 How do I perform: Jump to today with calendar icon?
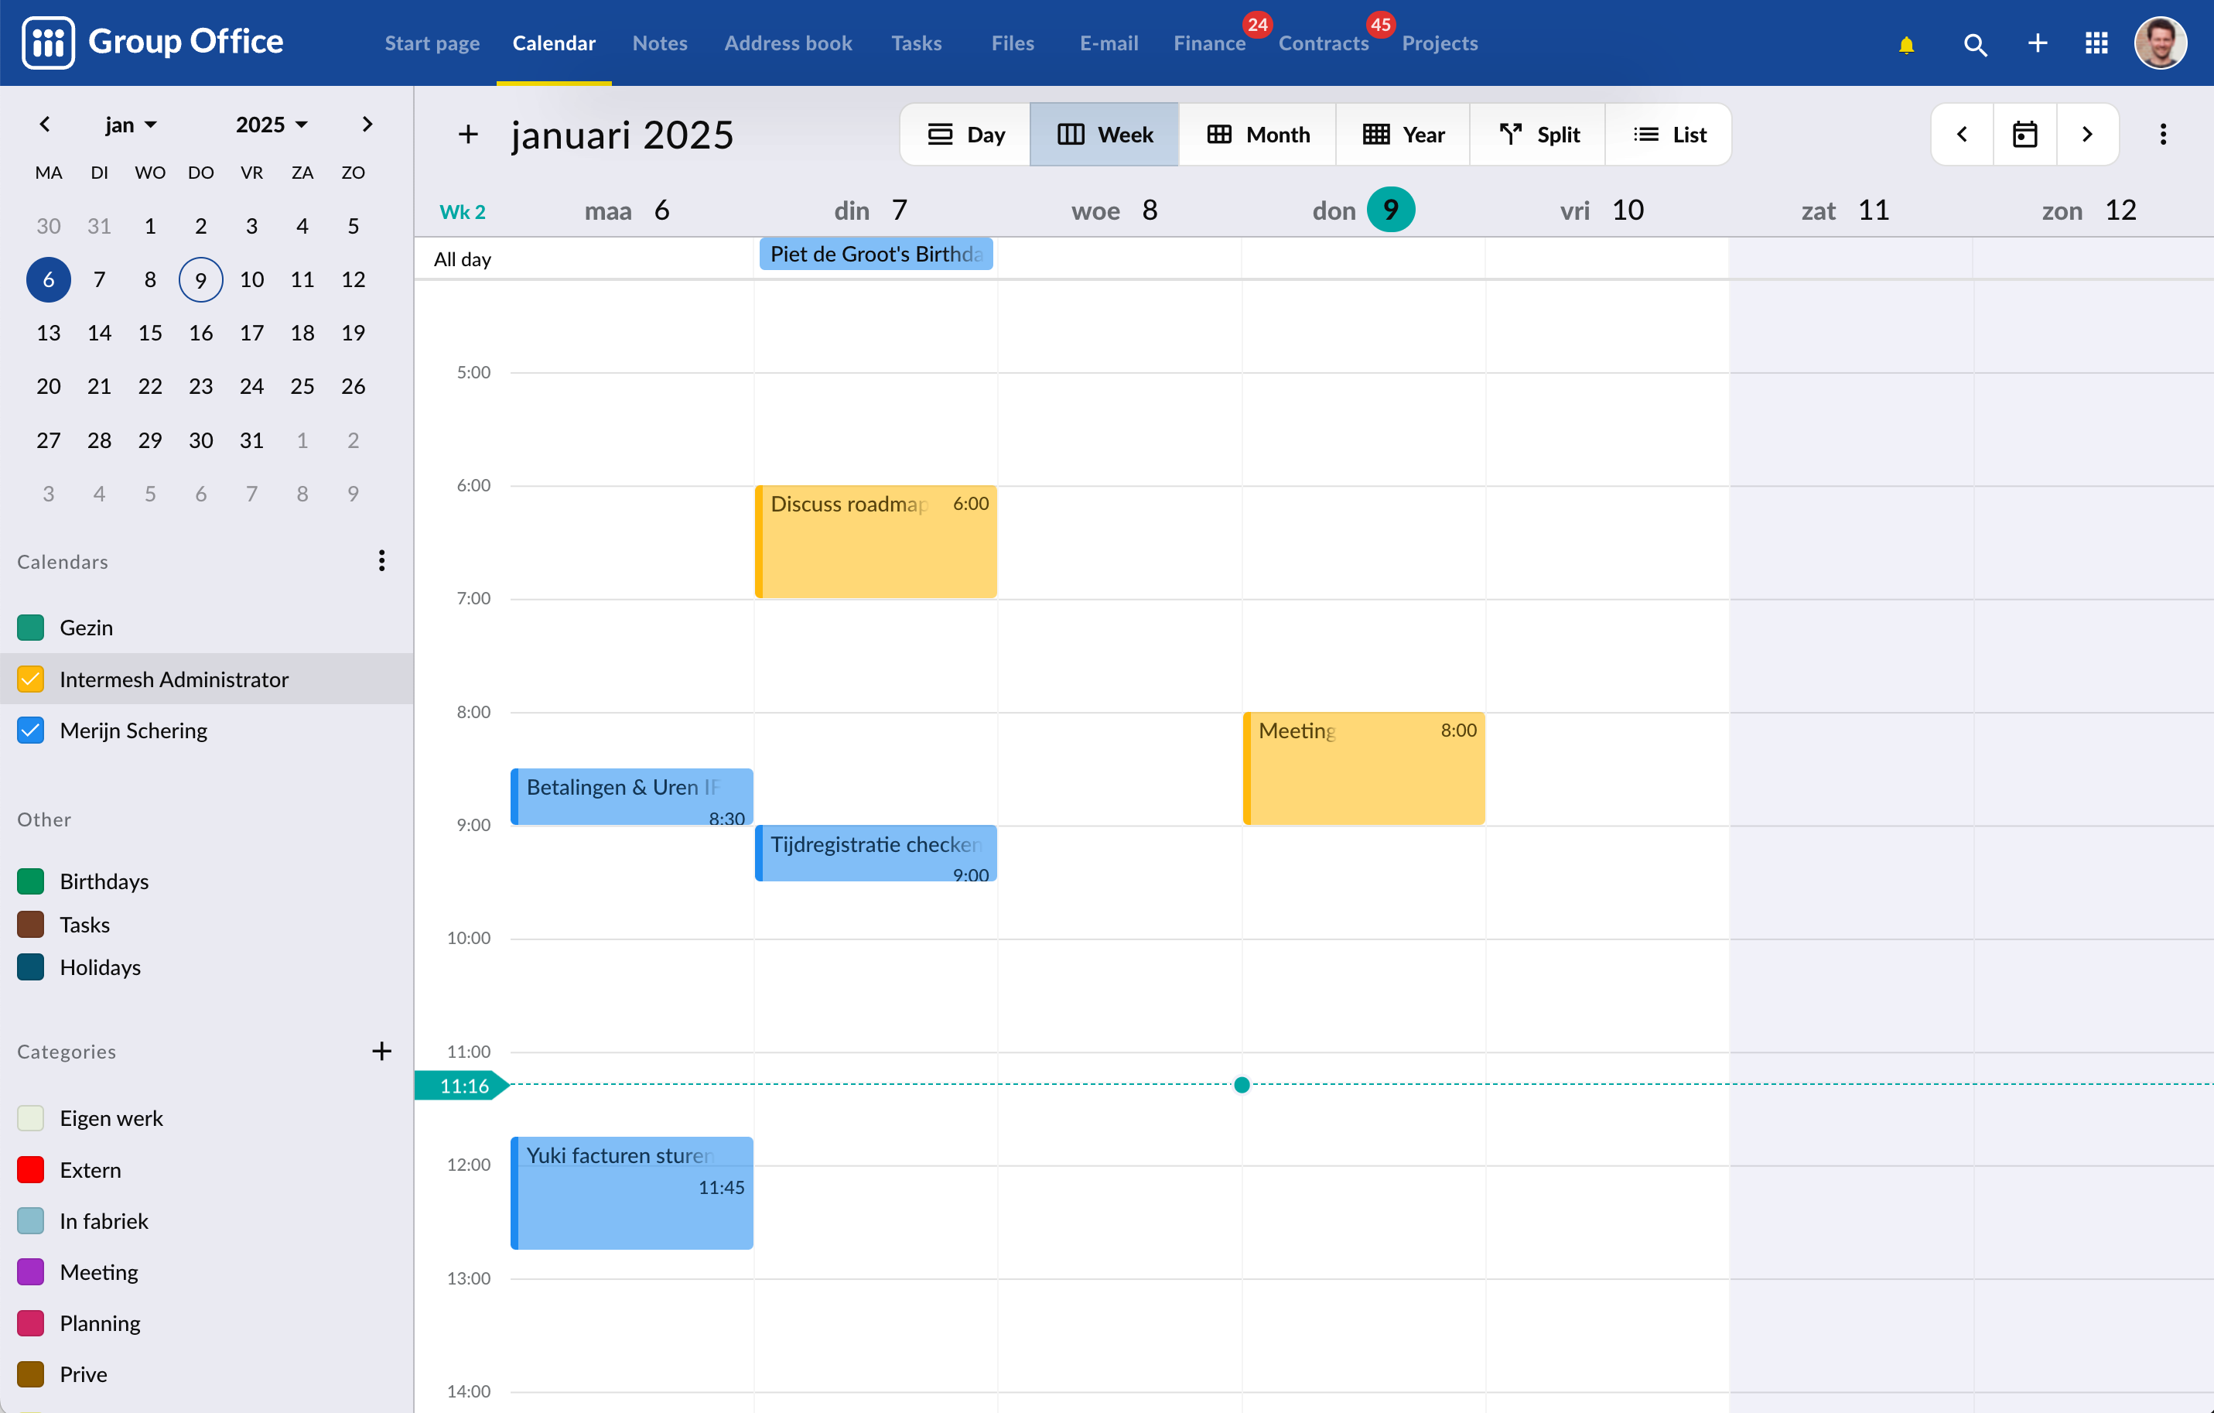point(2024,135)
